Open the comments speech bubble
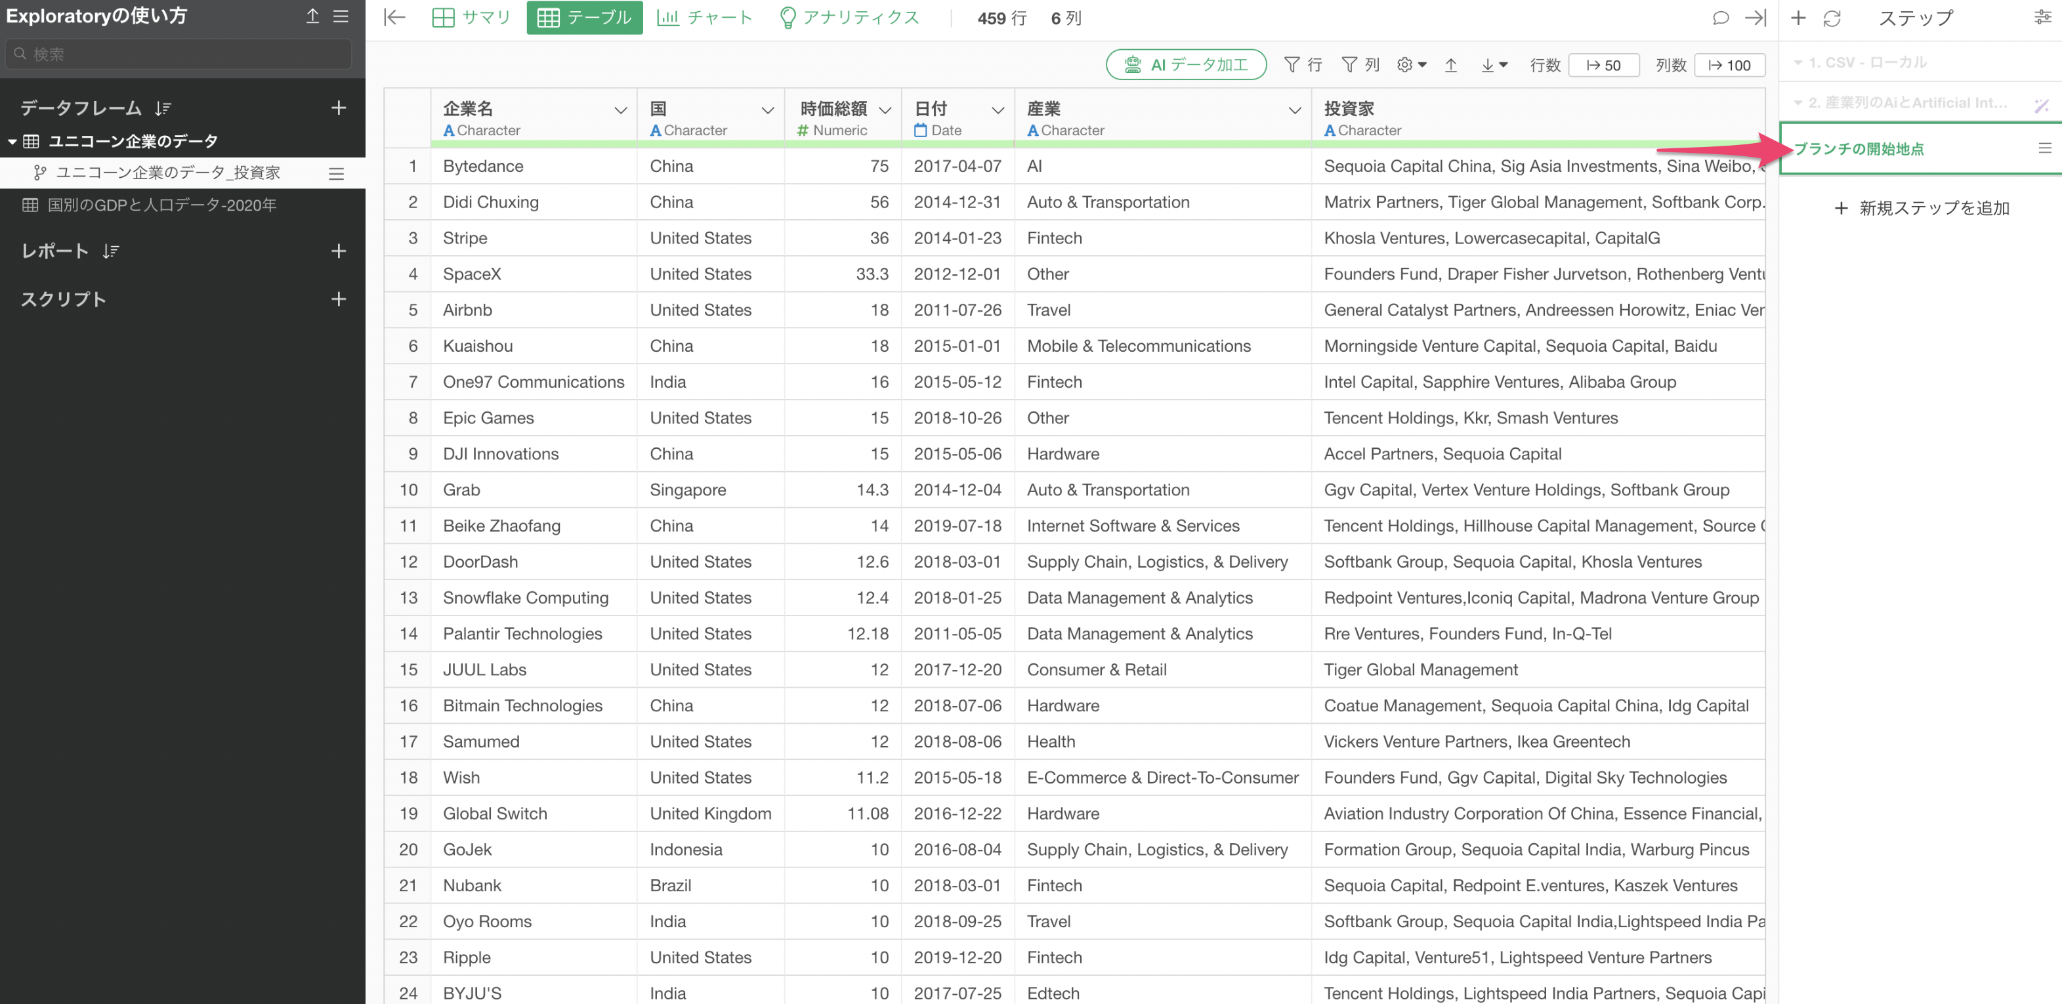The width and height of the screenshot is (2062, 1004). tap(1721, 18)
